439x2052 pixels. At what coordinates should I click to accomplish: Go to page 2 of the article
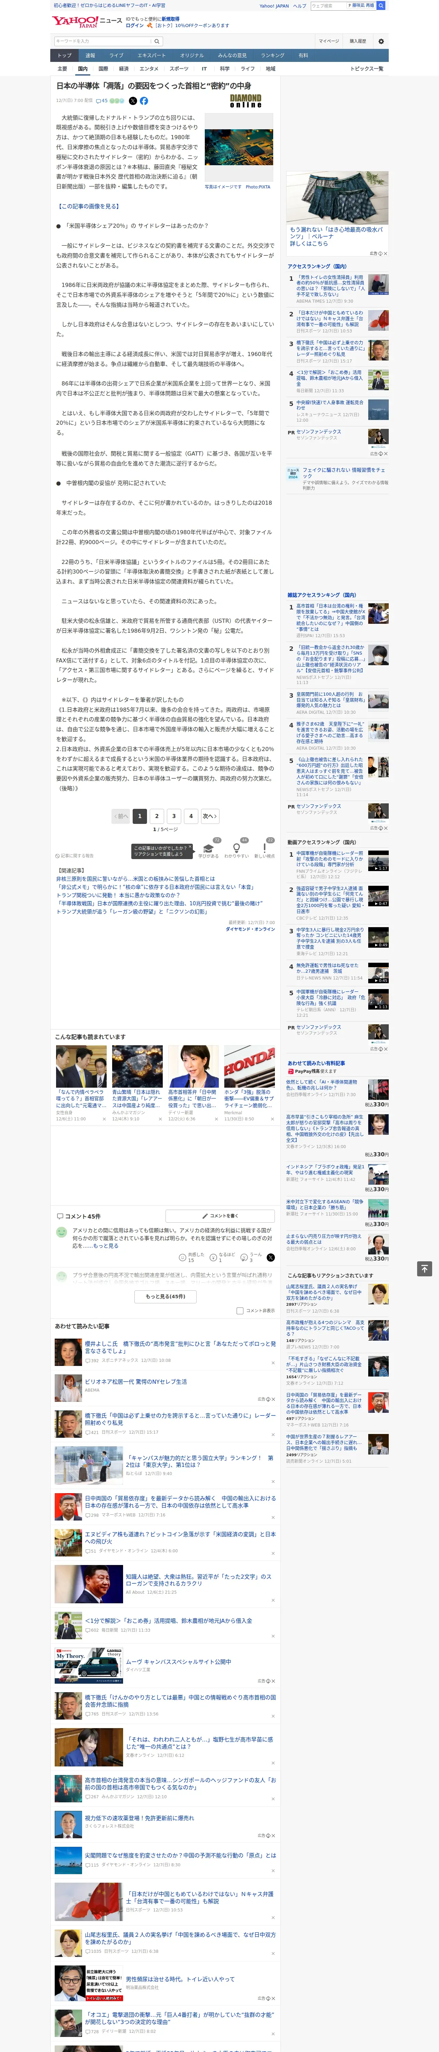click(157, 816)
